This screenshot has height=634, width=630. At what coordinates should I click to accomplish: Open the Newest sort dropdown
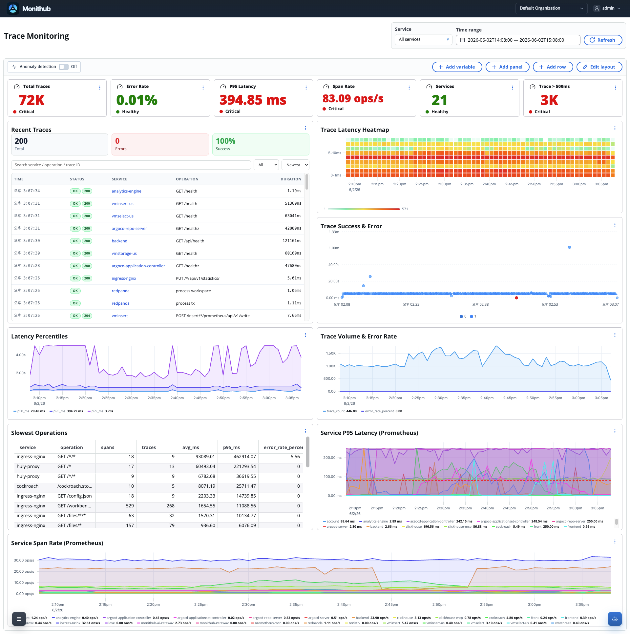tap(295, 165)
